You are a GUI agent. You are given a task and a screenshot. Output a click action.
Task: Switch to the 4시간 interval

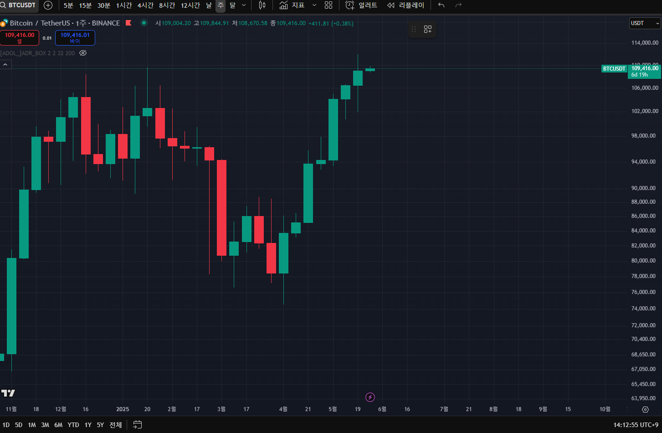tap(145, 5)
